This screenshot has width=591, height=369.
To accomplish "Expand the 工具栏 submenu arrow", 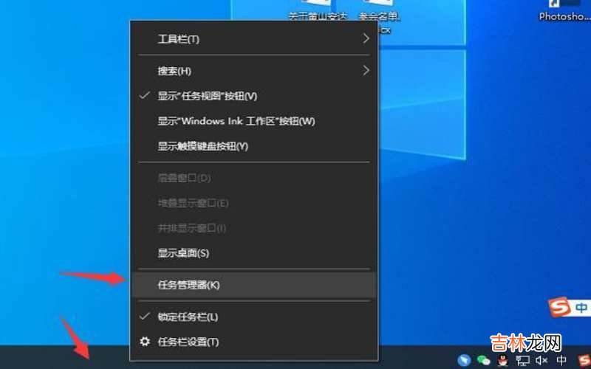I will pyautogui.click(x=366, y=38).
